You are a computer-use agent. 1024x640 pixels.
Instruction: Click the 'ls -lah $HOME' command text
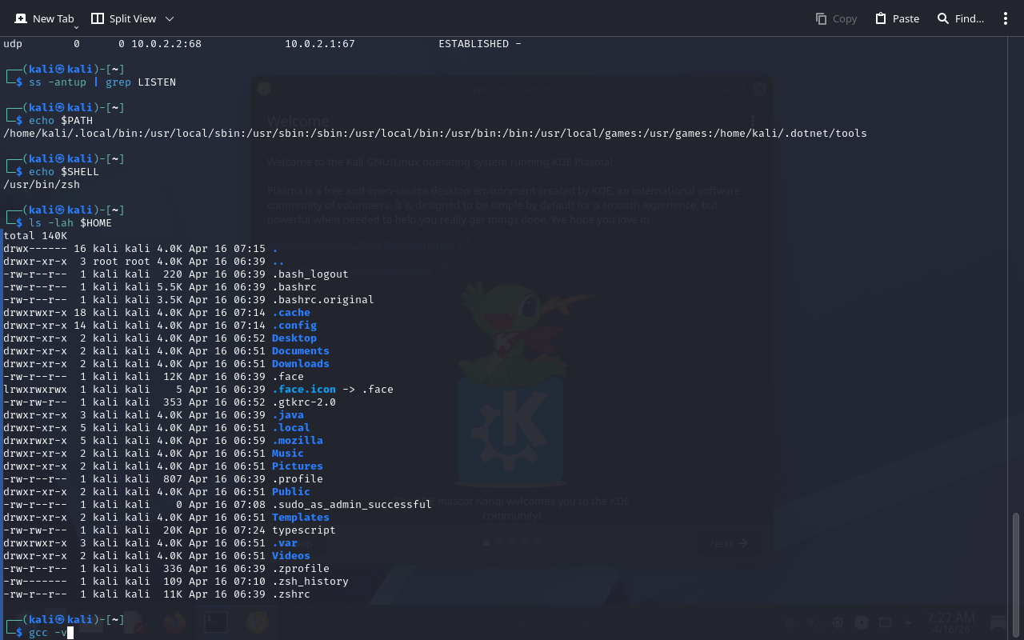(70, 223)
